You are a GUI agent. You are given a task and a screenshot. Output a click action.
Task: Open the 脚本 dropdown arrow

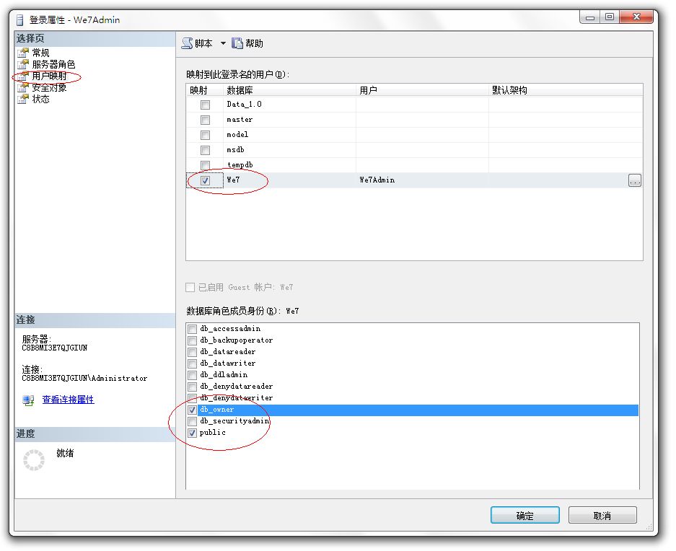click(x=223, y=43)
